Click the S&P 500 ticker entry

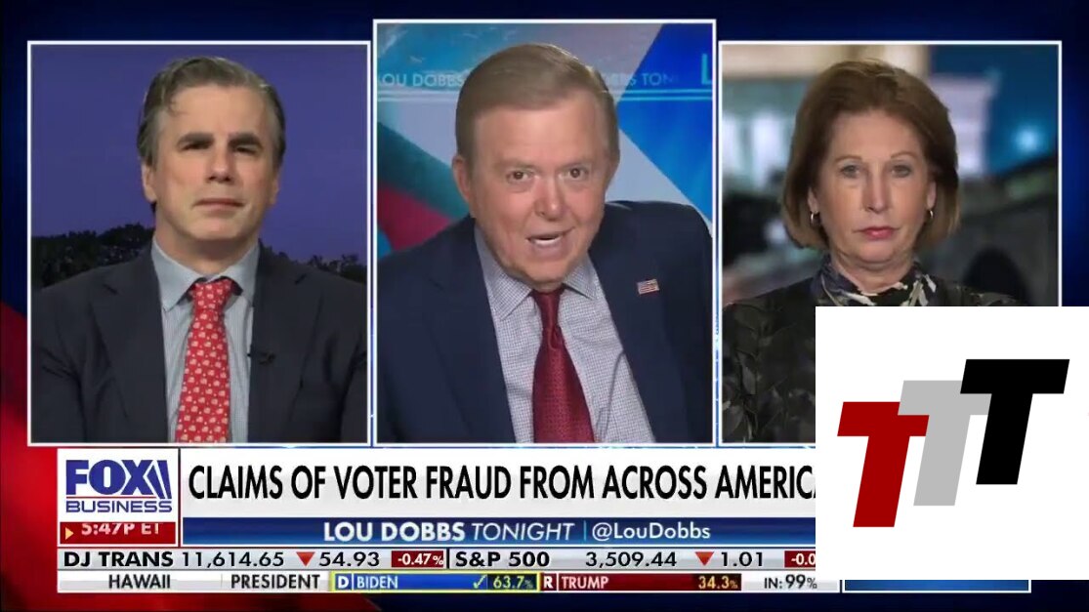coord(634,559)
